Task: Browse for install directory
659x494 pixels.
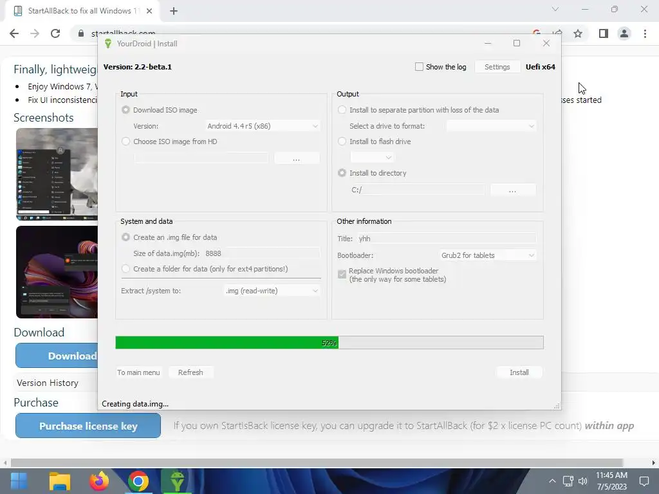Action: 513,190
